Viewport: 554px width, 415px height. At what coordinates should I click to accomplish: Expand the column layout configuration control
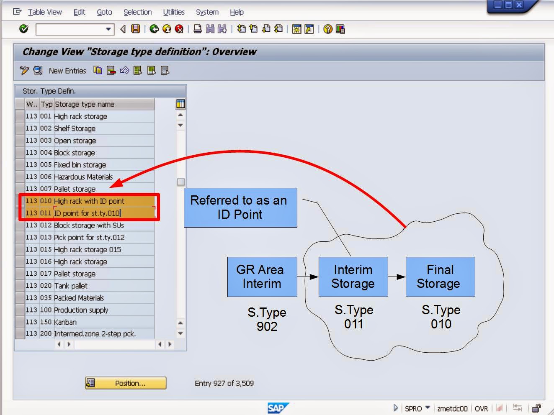[x=180, y=103]
